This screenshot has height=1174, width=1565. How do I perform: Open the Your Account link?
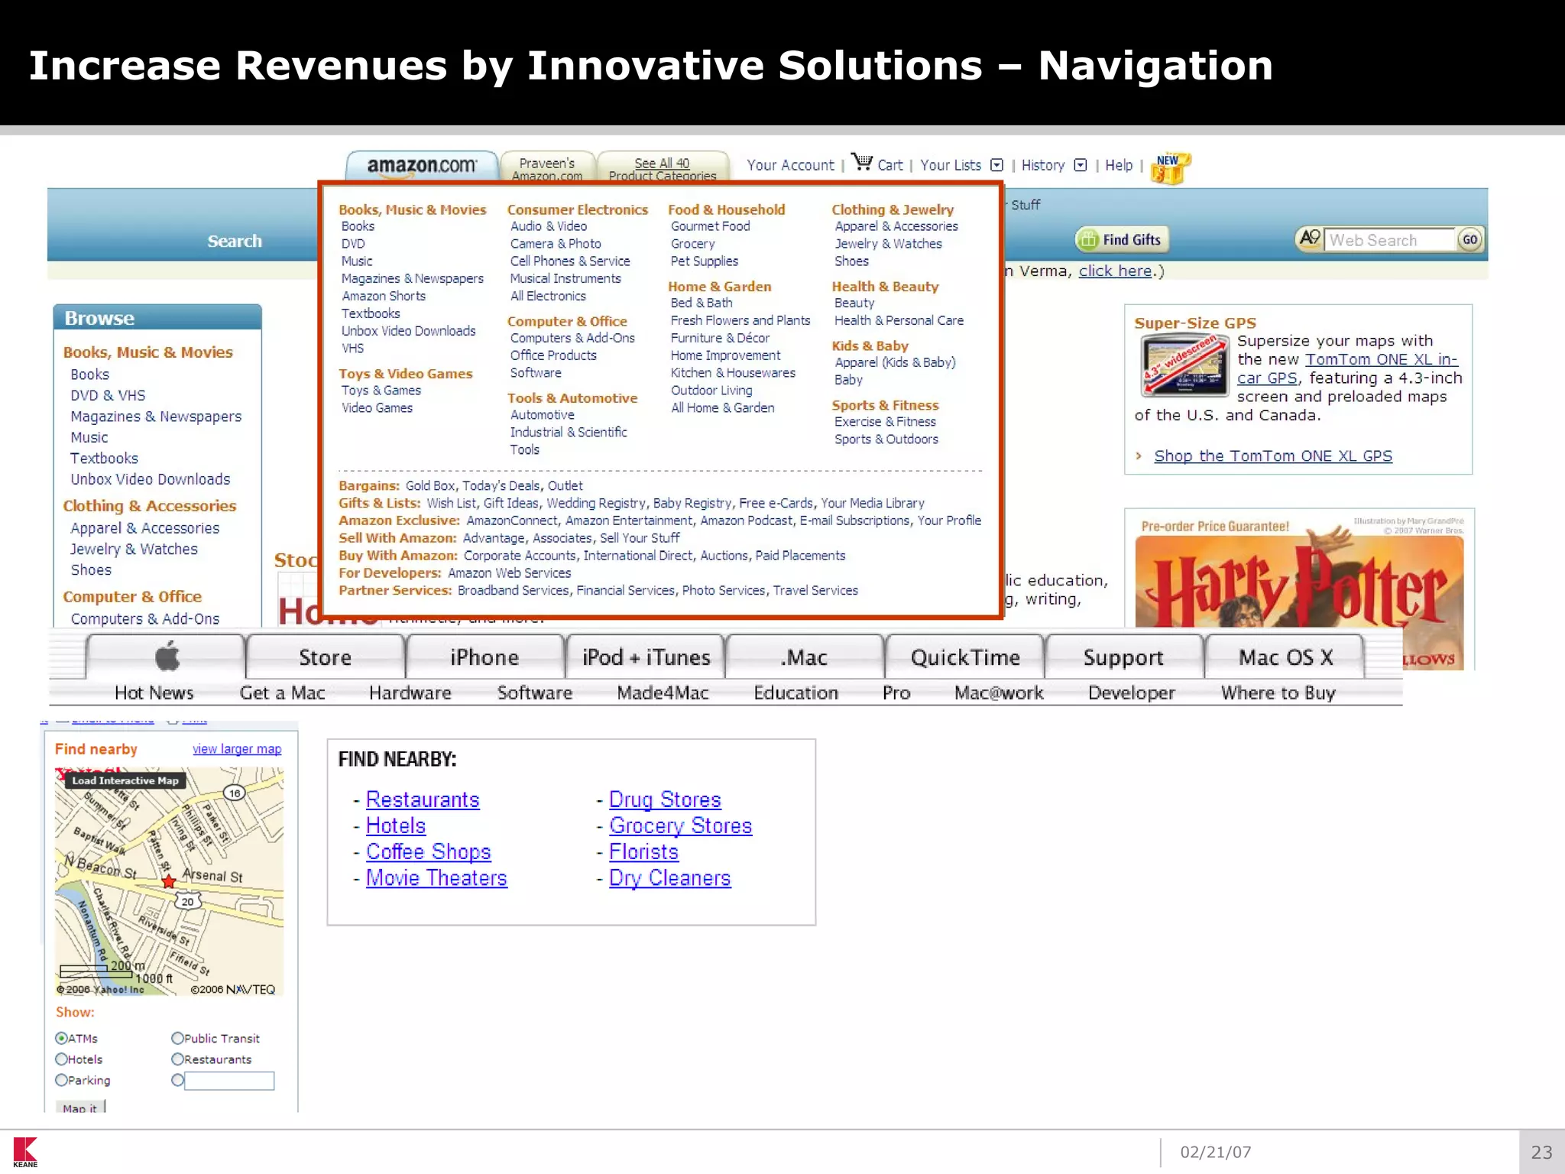790,165
